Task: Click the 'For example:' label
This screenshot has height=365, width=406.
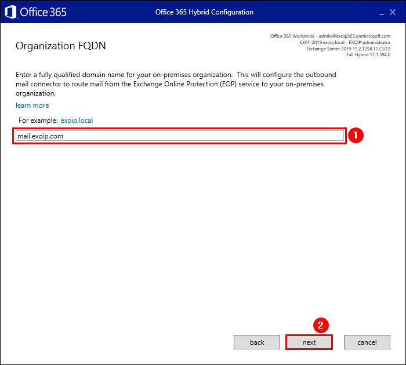Action: coord(38,121)
